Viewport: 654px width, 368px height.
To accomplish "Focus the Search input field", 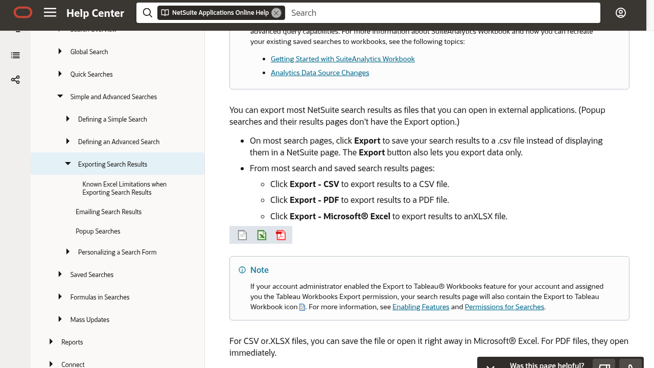I will tap(442, 13).
